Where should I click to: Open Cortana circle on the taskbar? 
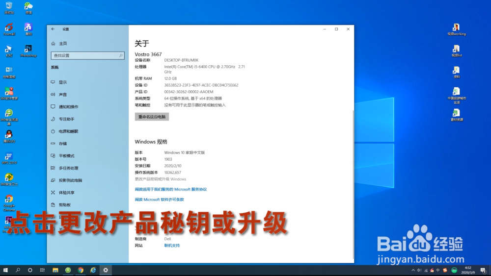(x=30, y=270)
